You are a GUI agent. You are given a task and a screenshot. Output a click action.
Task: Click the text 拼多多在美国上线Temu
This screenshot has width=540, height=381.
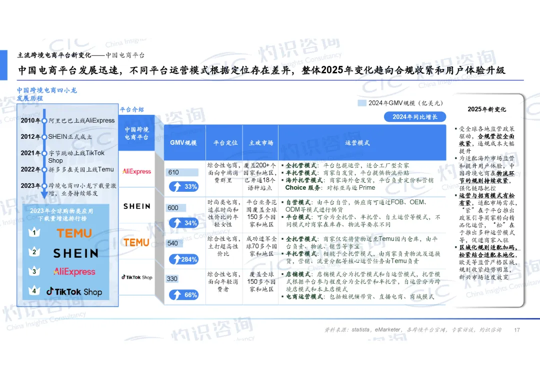pyautogui.click(x=81, y=169)
